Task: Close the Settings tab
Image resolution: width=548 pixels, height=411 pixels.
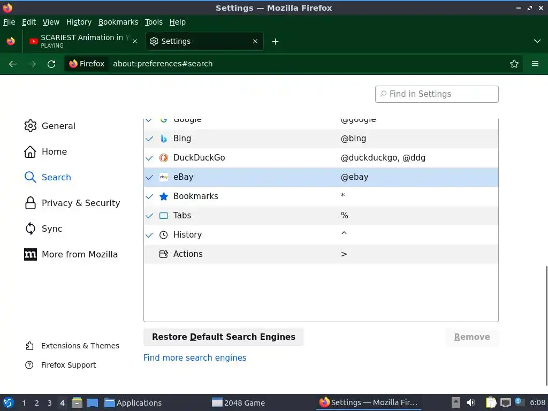Action: point(255,41)
